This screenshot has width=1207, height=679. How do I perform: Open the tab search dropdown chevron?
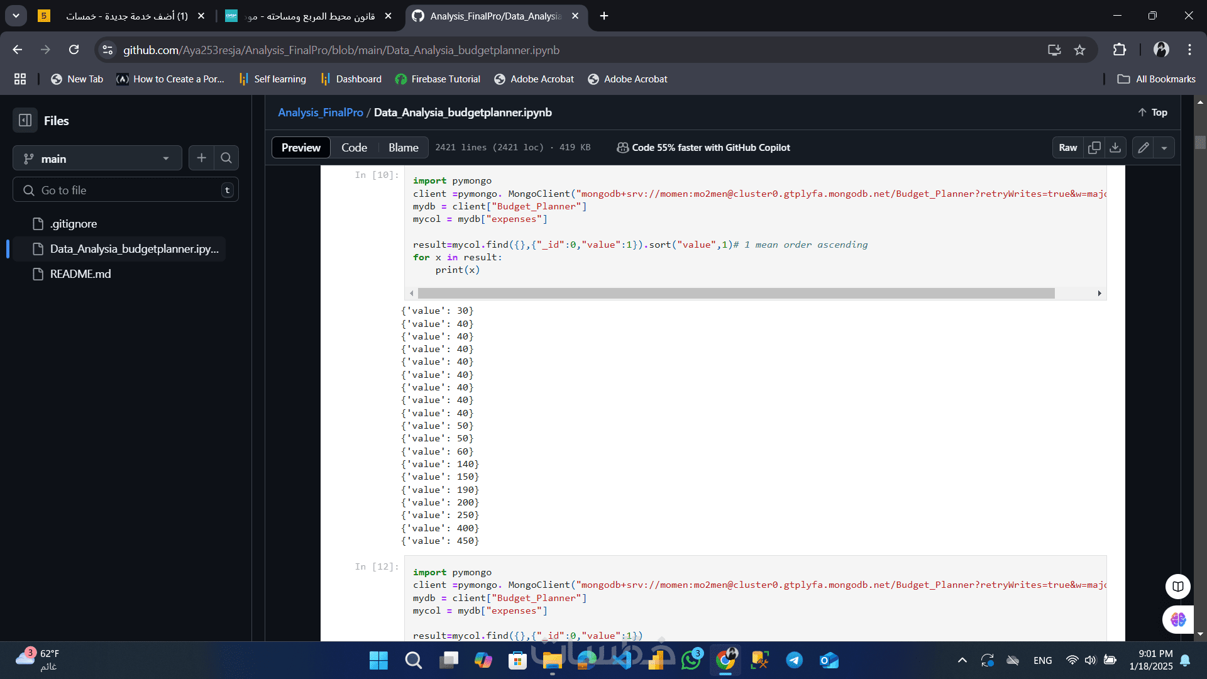point(16,16)
